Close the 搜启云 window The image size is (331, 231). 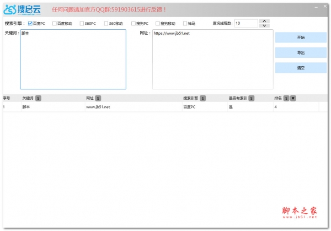[325, 7]
